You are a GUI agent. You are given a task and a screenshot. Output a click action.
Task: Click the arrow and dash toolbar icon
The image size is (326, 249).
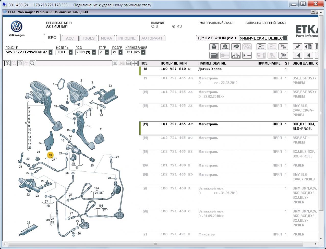[x=247, y=55]
